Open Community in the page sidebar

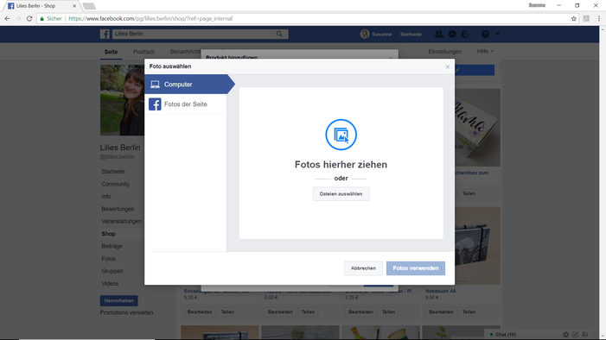(116, 184)
